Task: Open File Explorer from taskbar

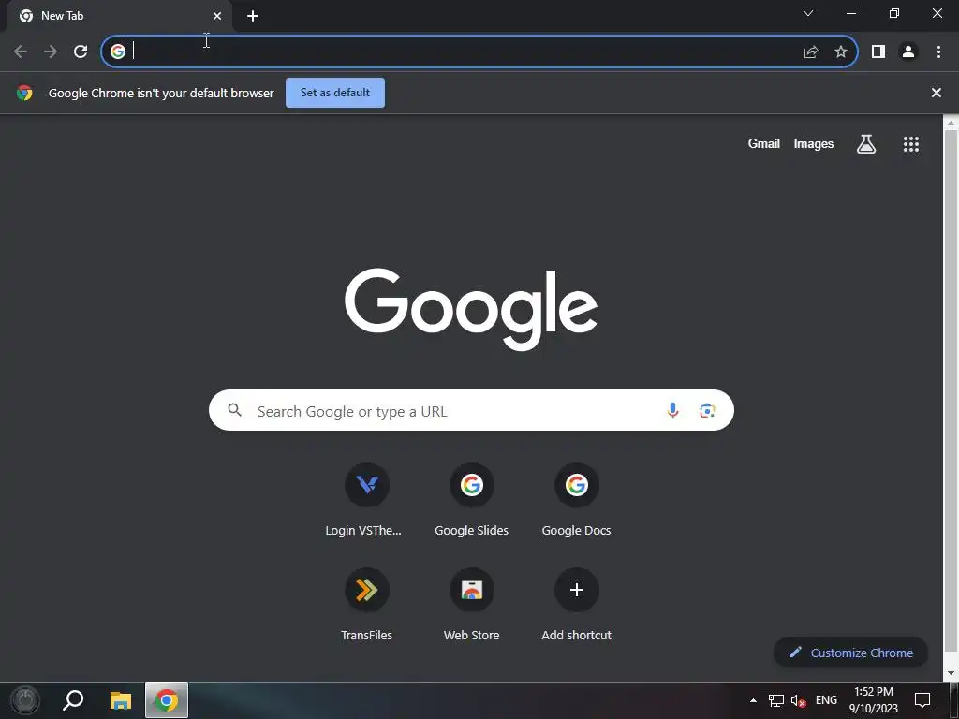Action: pyautogui.click(x=121, y=700)
